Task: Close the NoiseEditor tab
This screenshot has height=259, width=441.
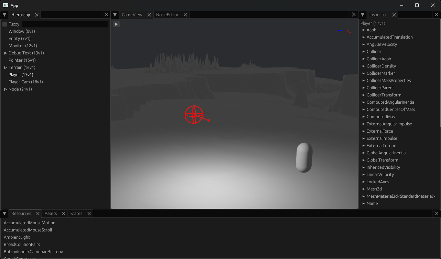Action: click(x=185, y=15)
